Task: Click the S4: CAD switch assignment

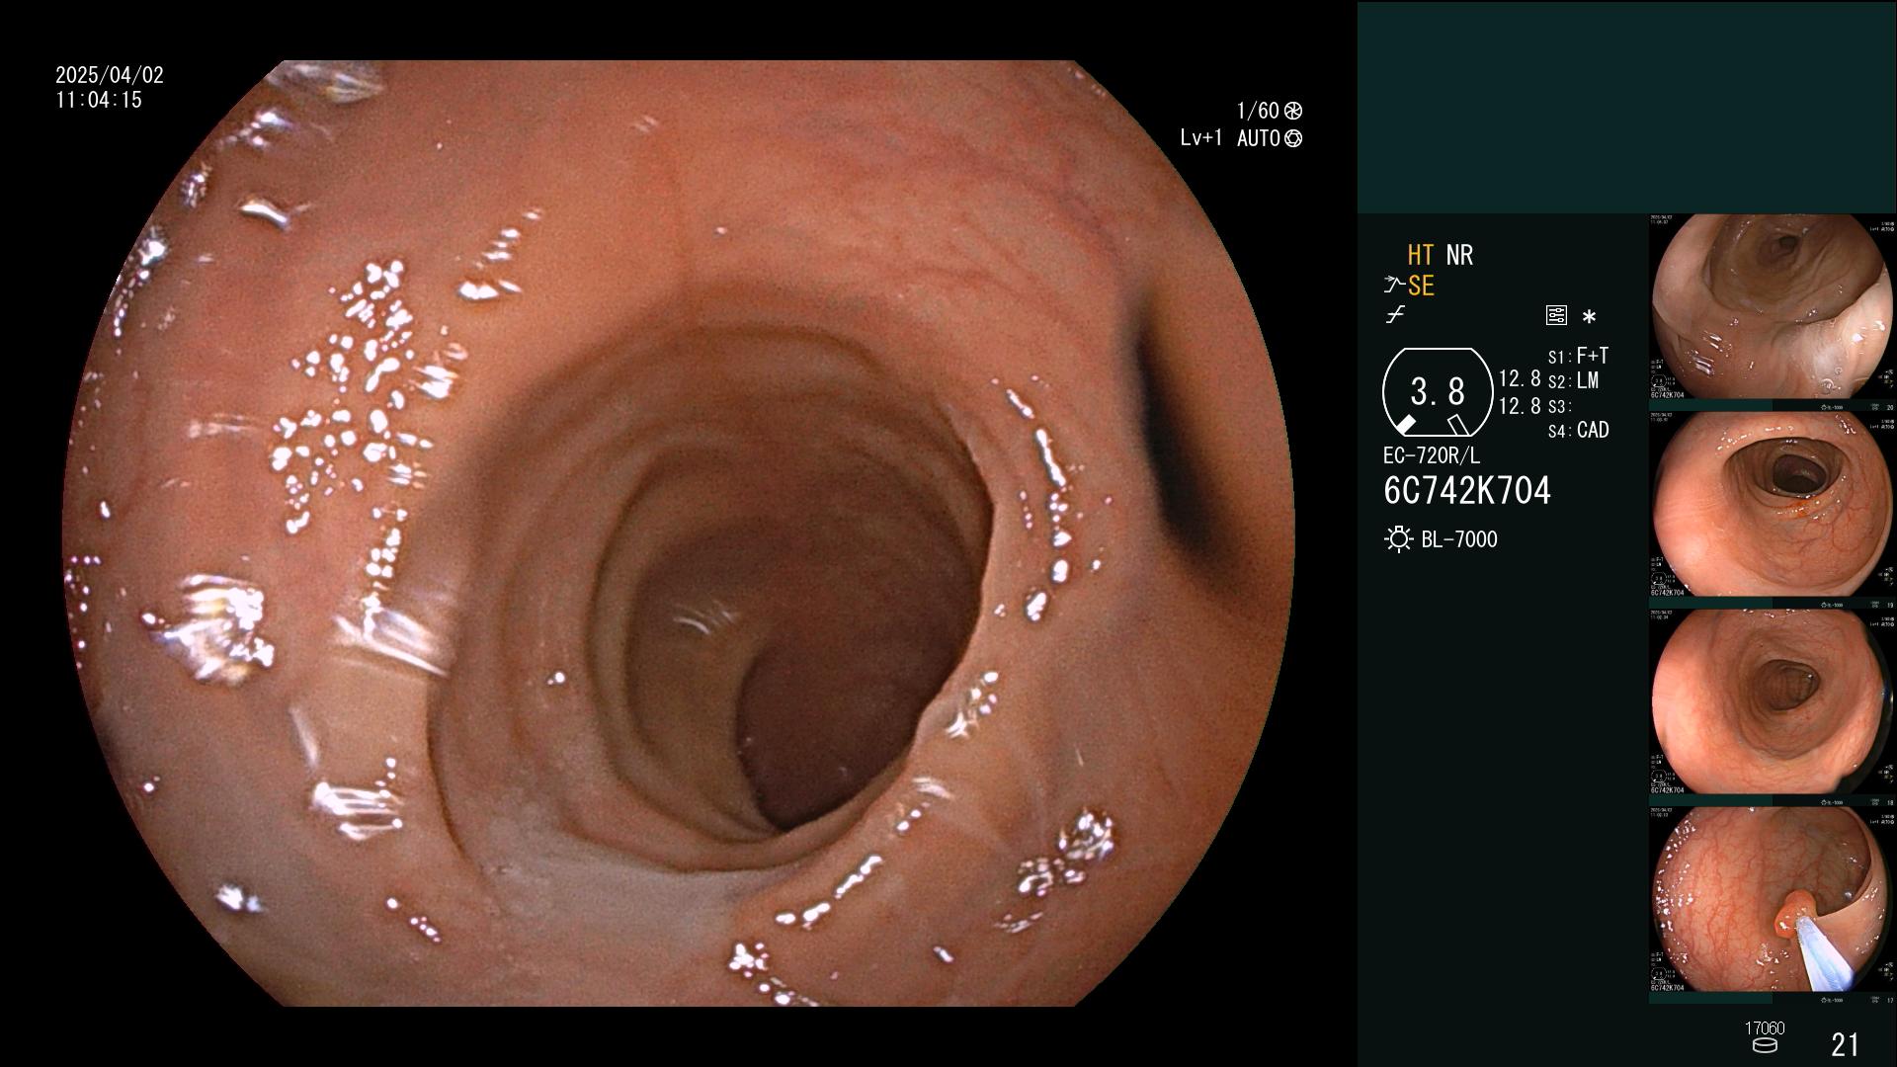Action: click(1578, 431)
